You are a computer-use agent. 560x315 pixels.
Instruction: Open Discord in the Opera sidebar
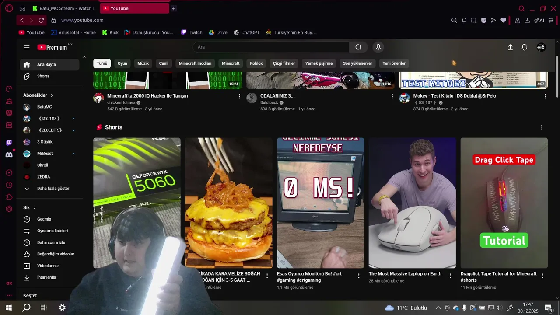(9, 155)
